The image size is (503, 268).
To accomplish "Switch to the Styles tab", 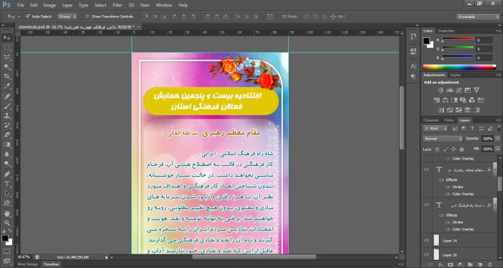I will pyautogui.click(x=455, y=75).
